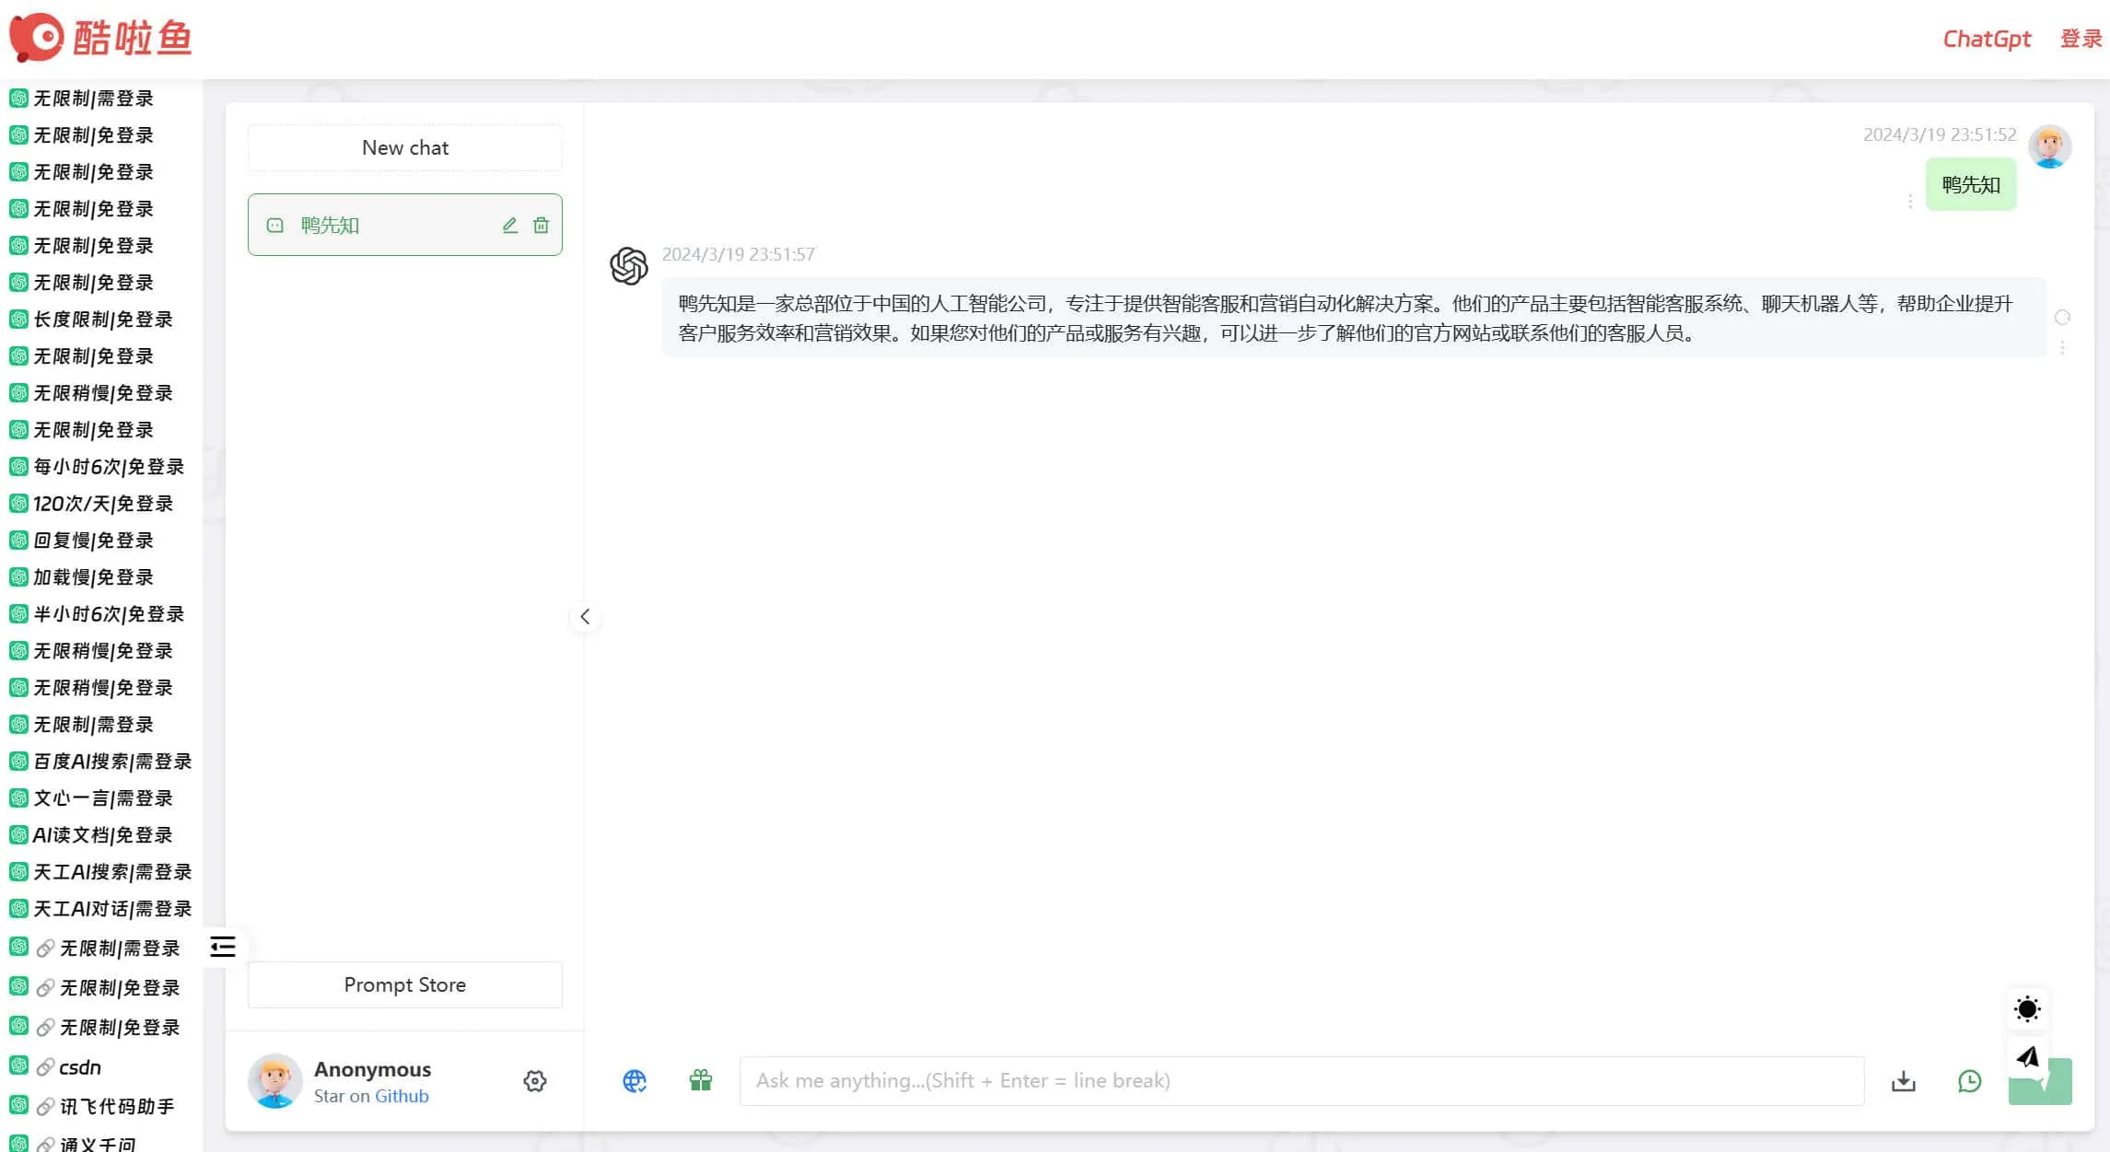
Task: Click the green icon beside 回复慢|免登录
Action: pos(18,541)
